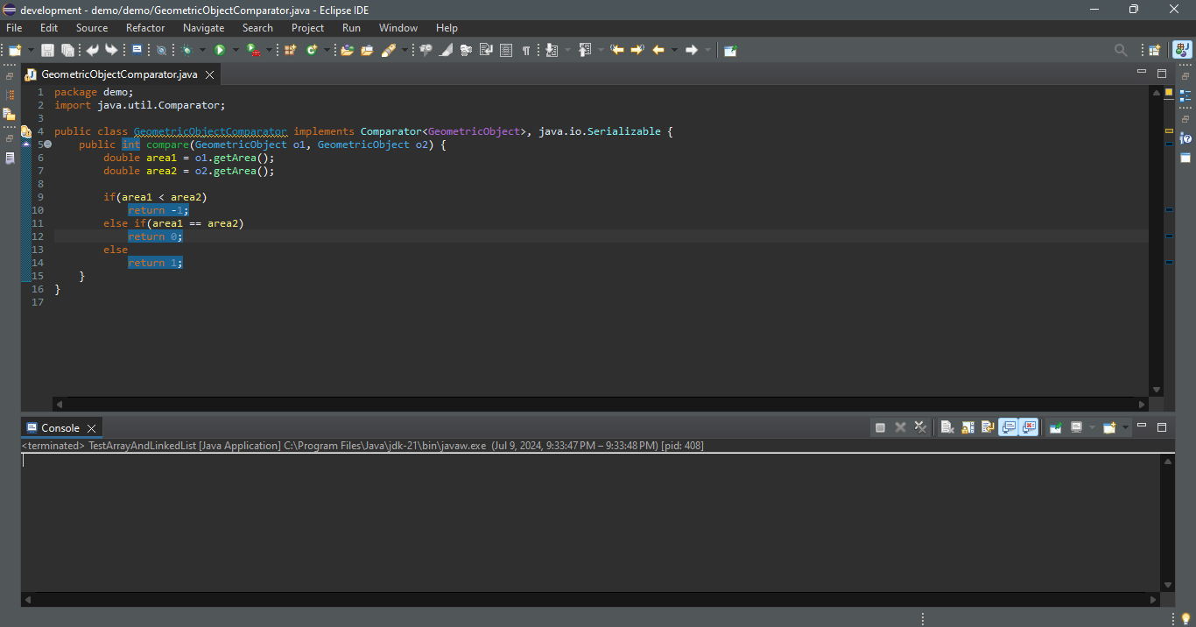The height and width of the screenshot is (627, 1196).
Task: Close the Console view tab
Action: click(91, 428)
